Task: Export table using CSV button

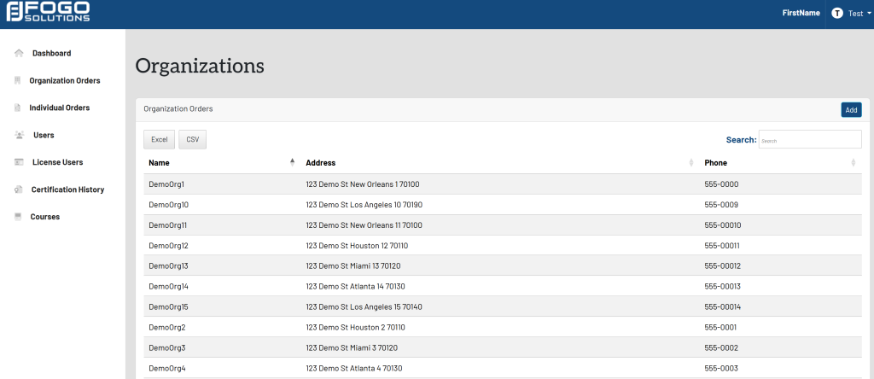Action: [193, 139]
